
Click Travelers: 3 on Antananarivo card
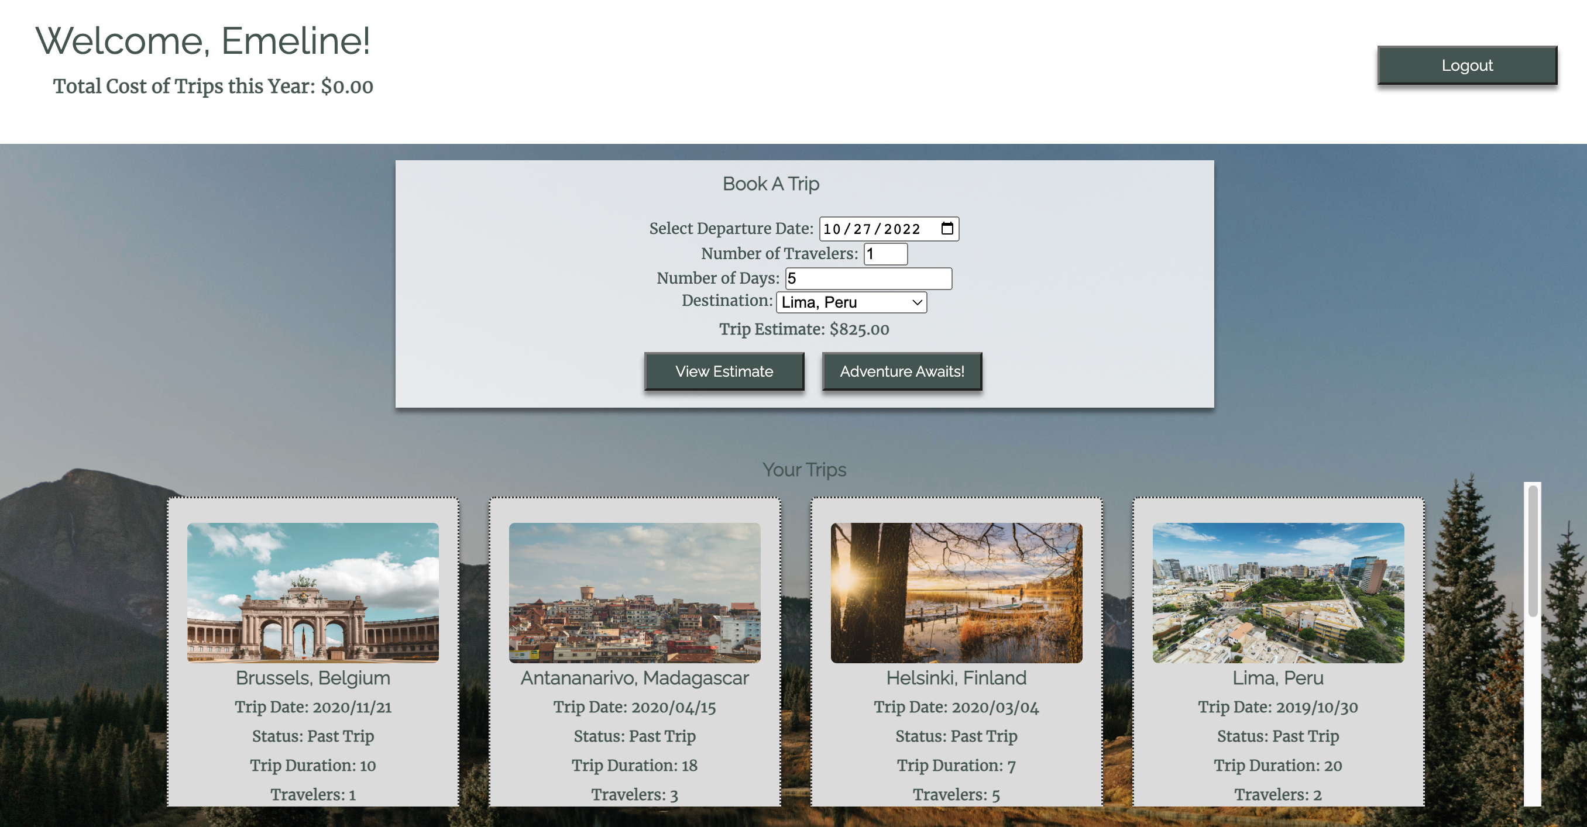pos(634,795)
